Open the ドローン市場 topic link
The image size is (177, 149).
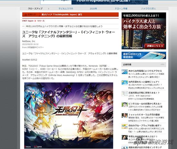[x=121, y=9]
